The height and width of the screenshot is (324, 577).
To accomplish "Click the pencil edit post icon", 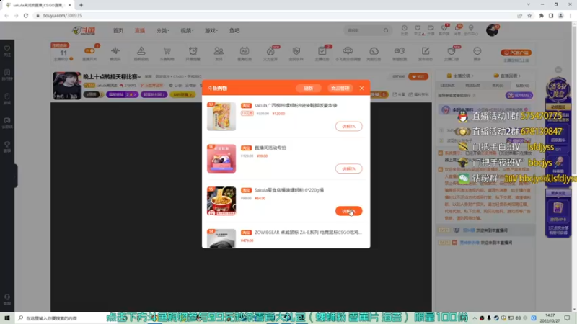I will (x=426, y=51).
